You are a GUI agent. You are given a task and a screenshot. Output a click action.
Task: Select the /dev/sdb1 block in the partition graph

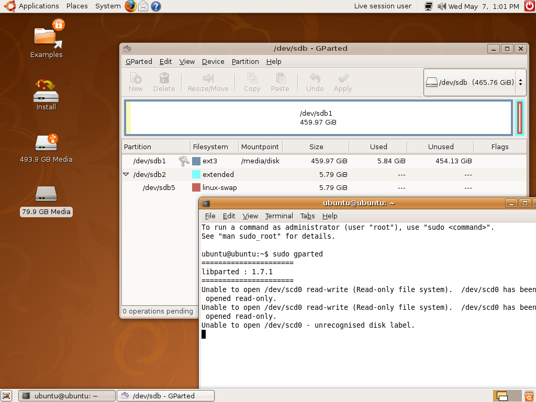click(318, 118)
